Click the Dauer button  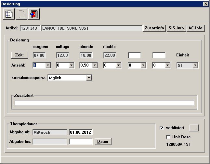tap(103, 142)
